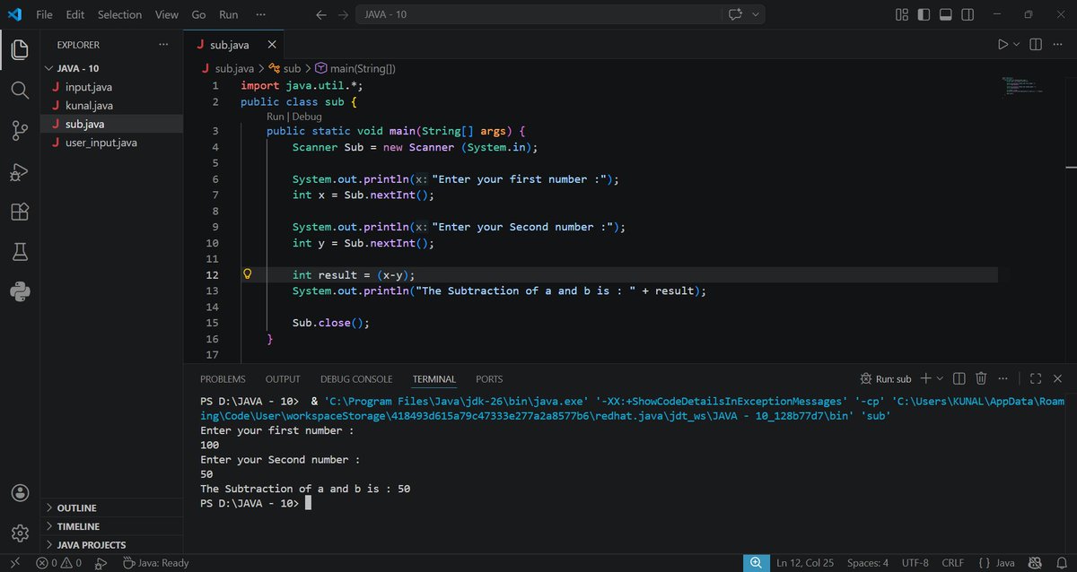Click the Debug CodeLens above main
Screen dimensions: 1077x572
coord(306,117)
